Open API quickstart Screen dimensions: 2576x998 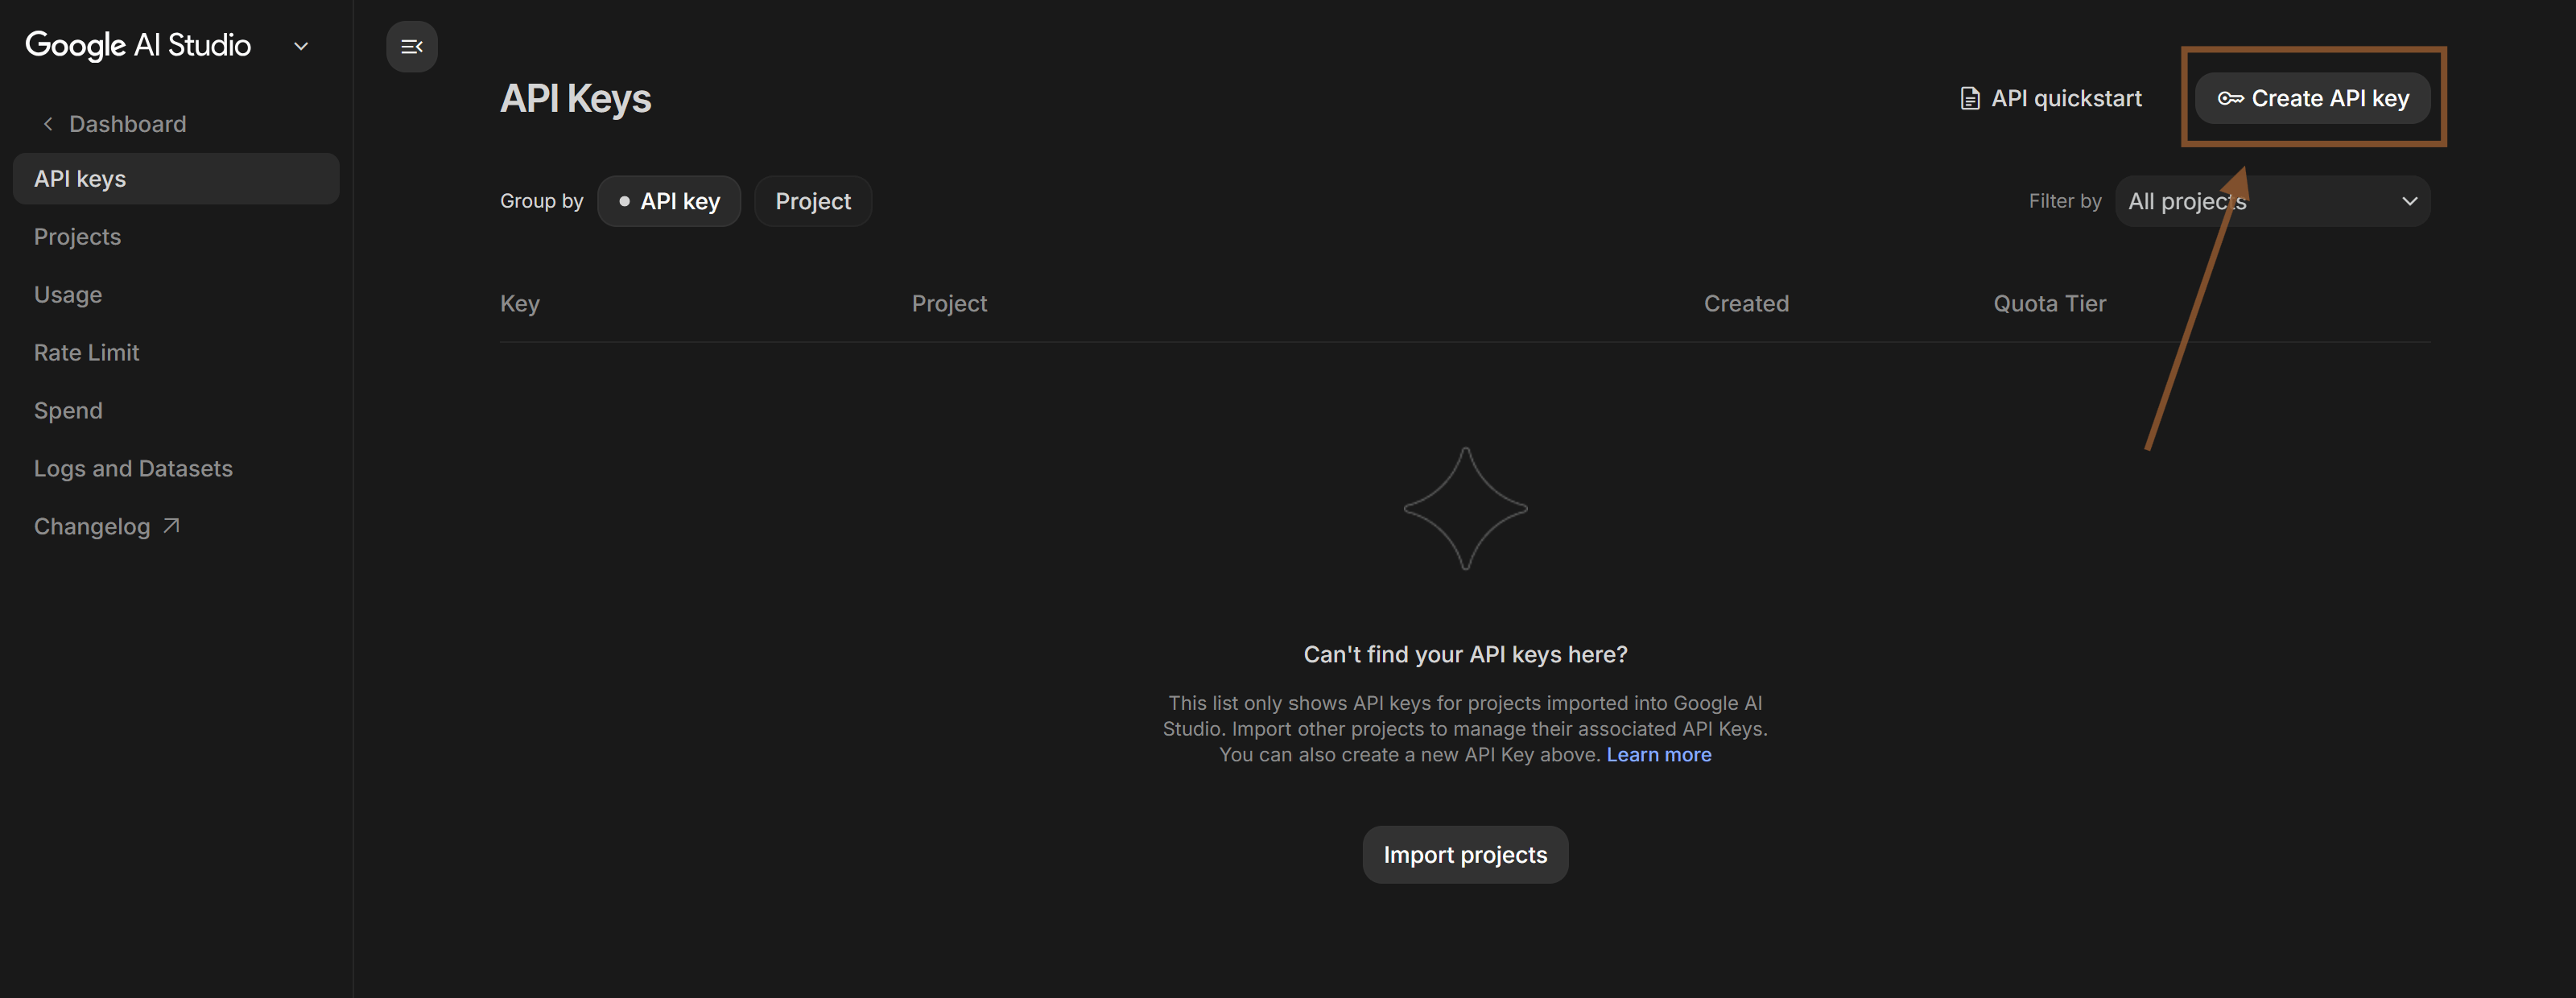coord(2050,98)
